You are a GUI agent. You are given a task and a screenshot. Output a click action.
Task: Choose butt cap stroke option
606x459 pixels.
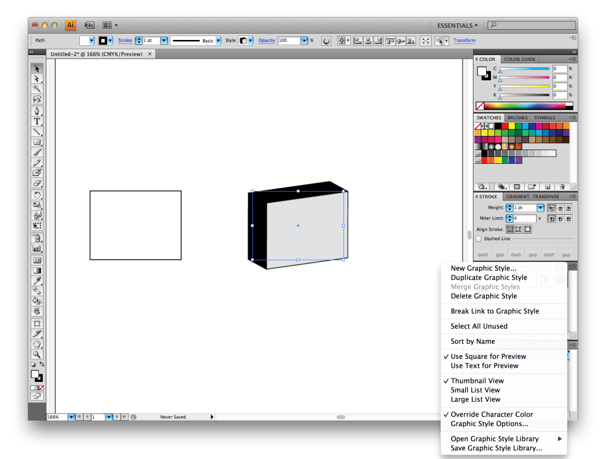pyautogui.click(x=551, y=208)
